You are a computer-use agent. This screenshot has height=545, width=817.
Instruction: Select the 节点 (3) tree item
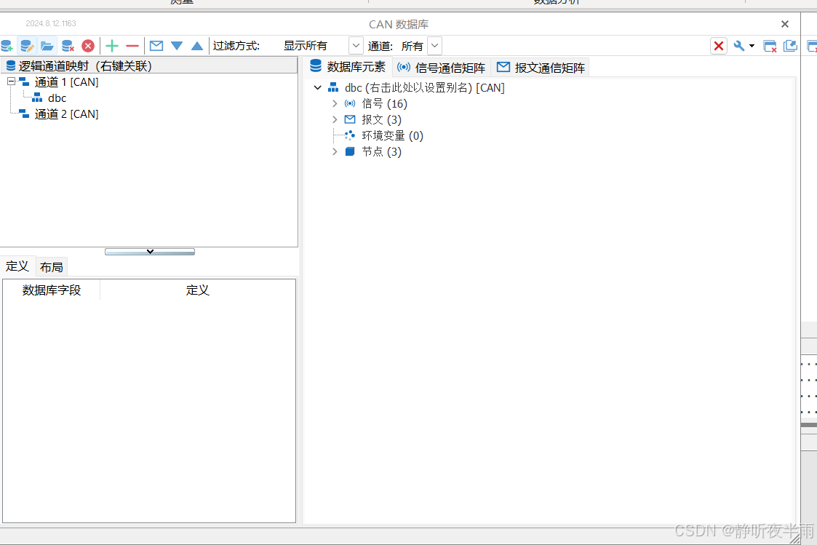click(x=381, y=151)
